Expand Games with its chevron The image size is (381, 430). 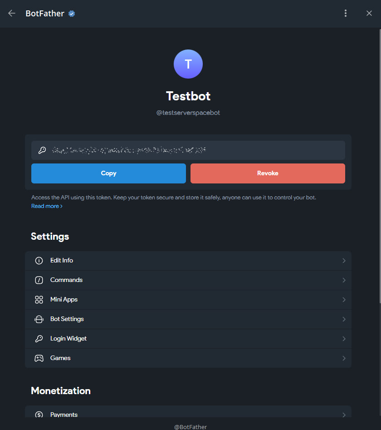(344, 358)
